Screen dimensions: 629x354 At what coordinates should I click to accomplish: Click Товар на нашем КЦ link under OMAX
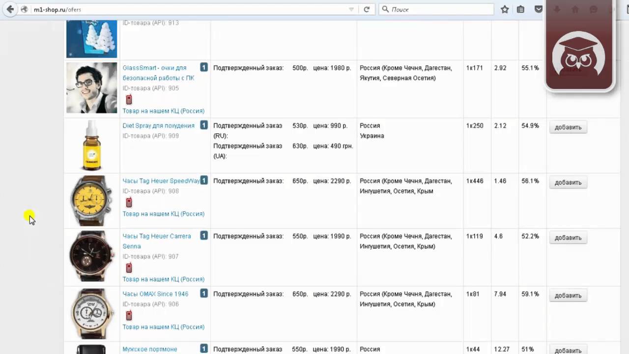[163, 326]
